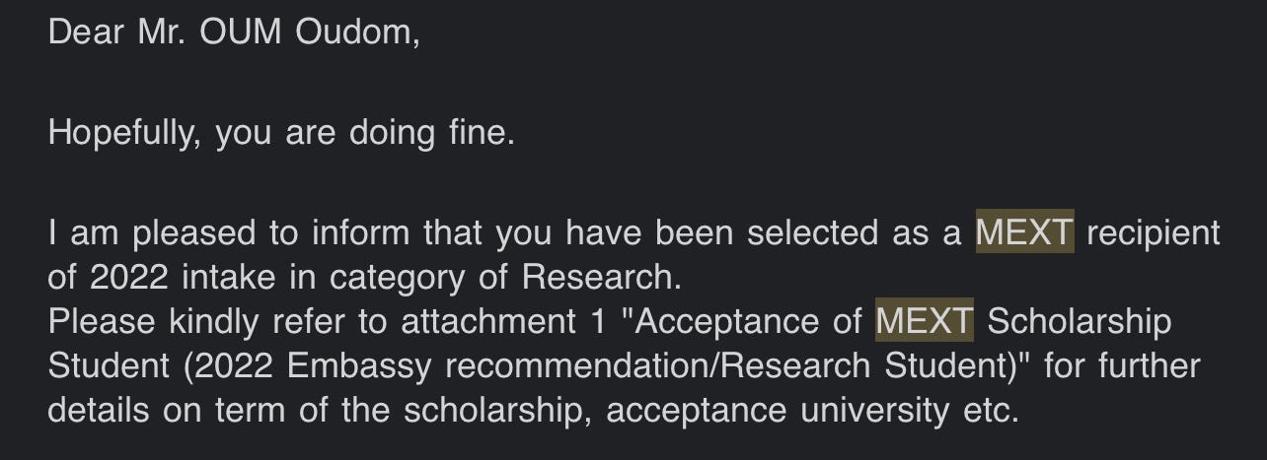
Task: Click the word 'Hopefully' in the email
Action: 124,133
